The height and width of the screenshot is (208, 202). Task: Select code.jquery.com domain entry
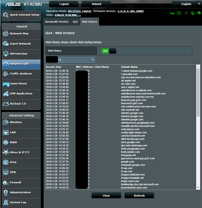[x=130, y=129]
